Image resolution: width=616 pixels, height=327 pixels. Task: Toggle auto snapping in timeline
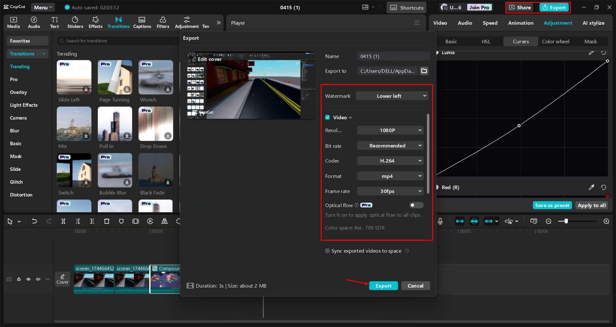[x=474, y=221]
